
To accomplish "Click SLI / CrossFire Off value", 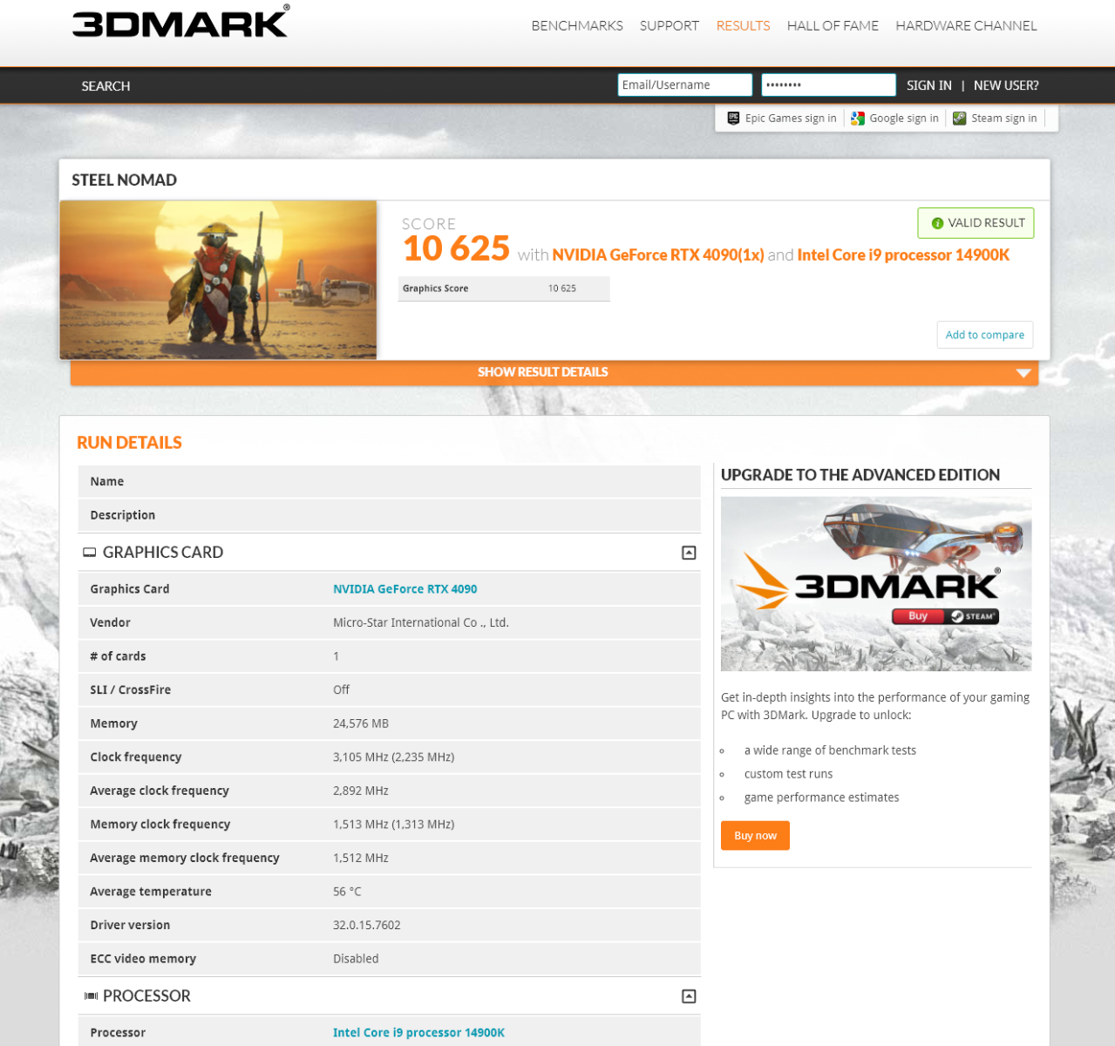I will point(341,689).
